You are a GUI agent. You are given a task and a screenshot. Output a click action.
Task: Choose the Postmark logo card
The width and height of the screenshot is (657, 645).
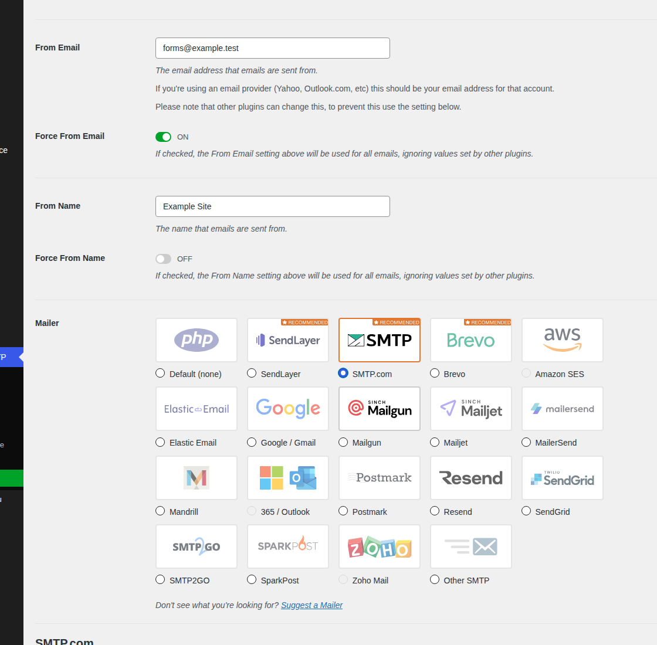coord(379,478)
